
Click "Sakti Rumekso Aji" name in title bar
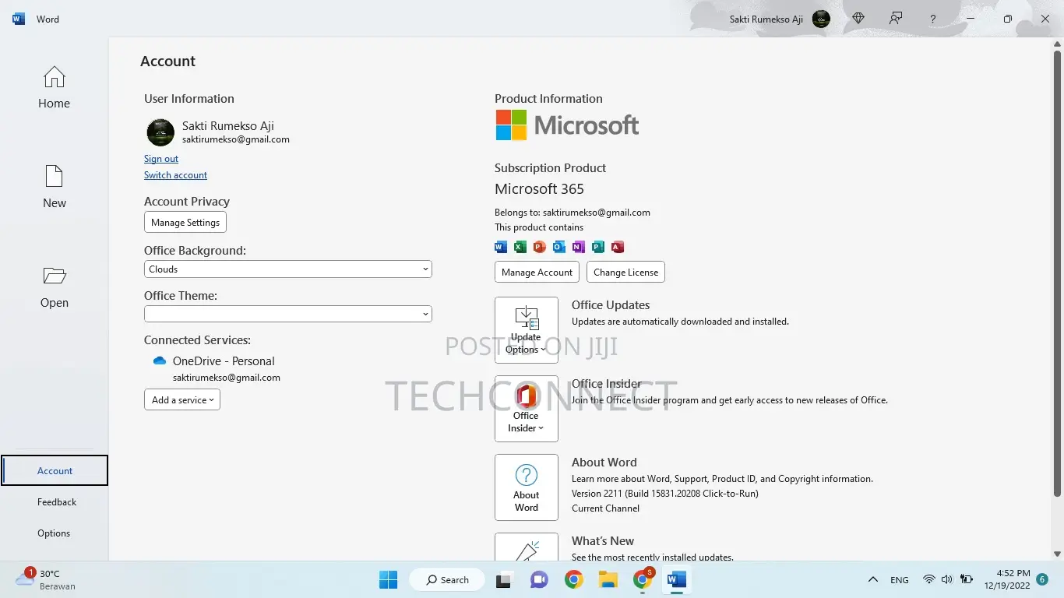(x=766, y=19)
